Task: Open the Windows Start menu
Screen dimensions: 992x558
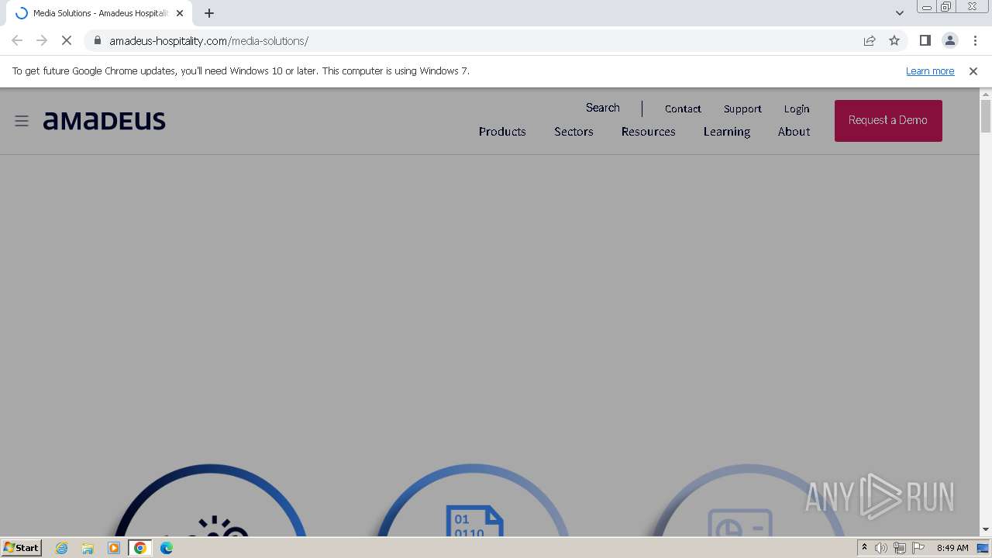Action: [x=22, y=548]
